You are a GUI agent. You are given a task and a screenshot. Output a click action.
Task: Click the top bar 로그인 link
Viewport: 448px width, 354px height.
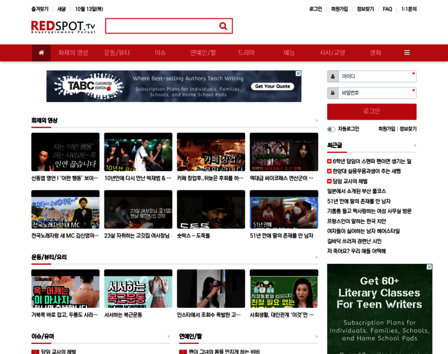(x=315, y=9)
